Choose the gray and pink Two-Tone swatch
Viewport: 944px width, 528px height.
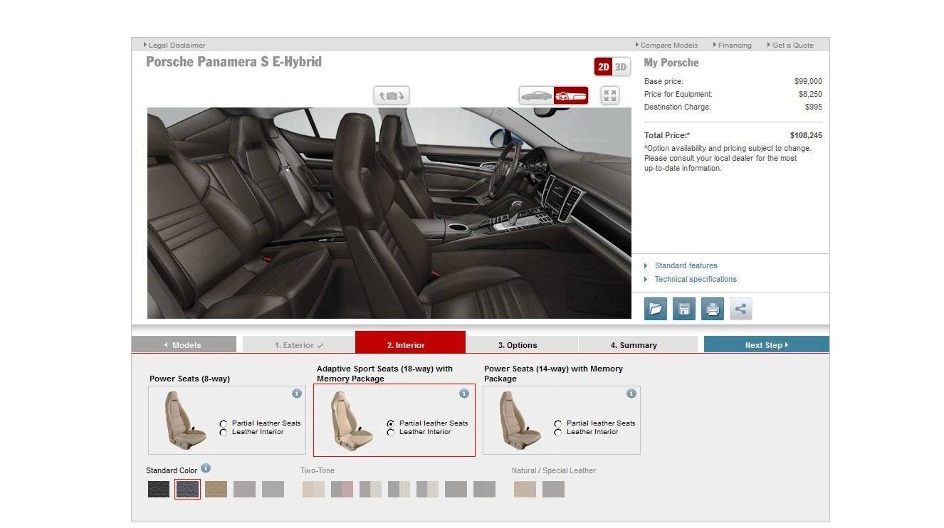point(342,489)
